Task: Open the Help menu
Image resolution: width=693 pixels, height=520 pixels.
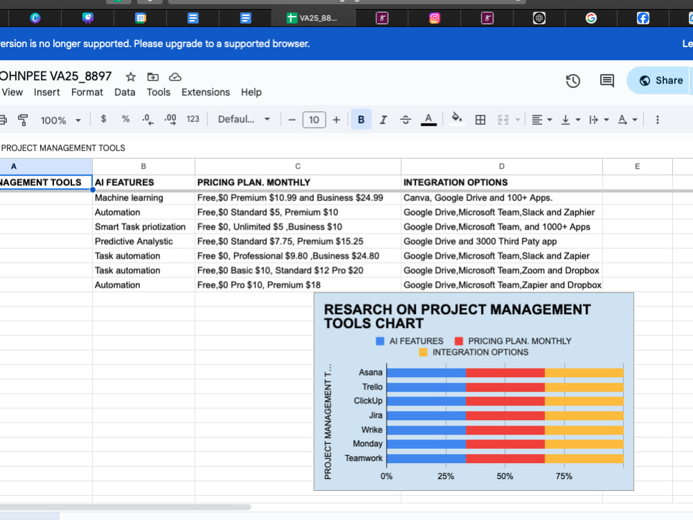Action: tap(251, 92)
